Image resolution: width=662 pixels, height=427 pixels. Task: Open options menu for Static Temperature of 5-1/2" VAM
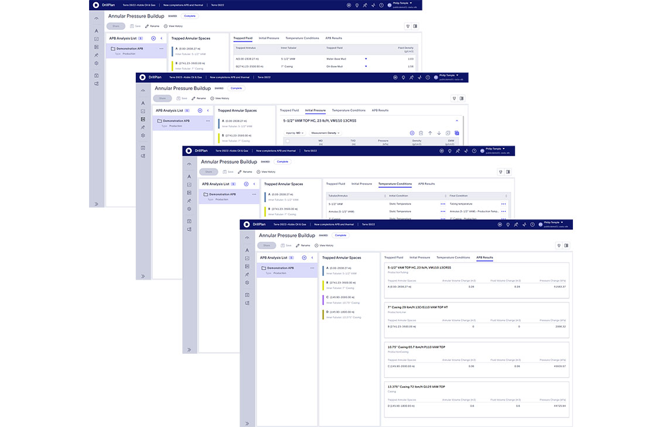tap(443, 204)
